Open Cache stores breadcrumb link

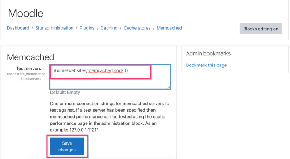(137, 28)
